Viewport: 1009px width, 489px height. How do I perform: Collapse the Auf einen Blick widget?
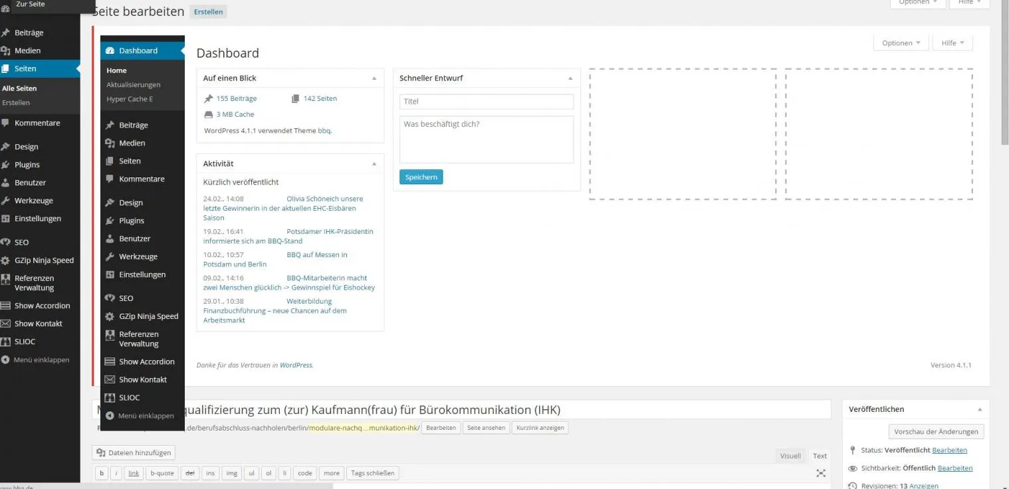(374, 78)
